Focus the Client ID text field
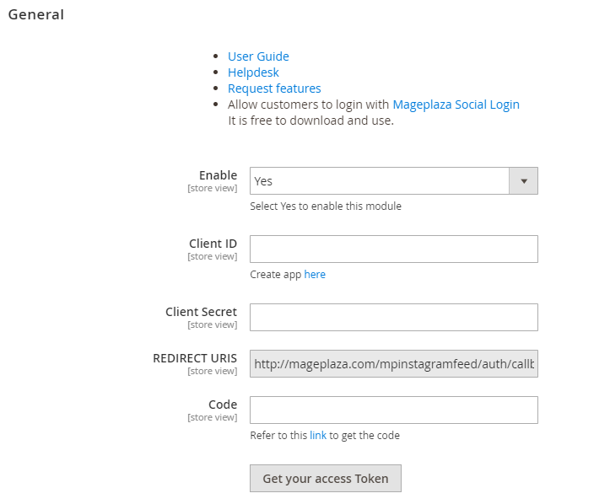610x504 pixels. tap(394, 249)
